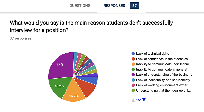Open the RESPONSES tab

pos(114,6)
